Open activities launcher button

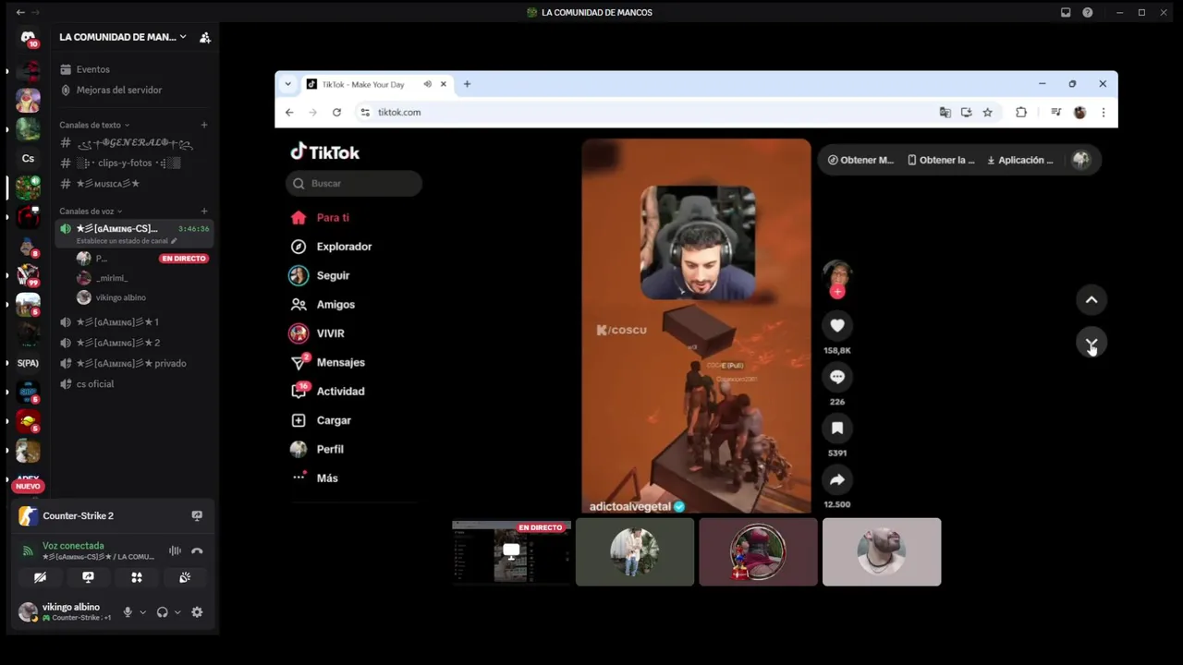pos(137,577)
